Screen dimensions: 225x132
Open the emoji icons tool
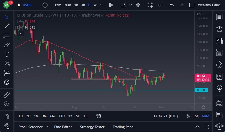pos(7,82)
